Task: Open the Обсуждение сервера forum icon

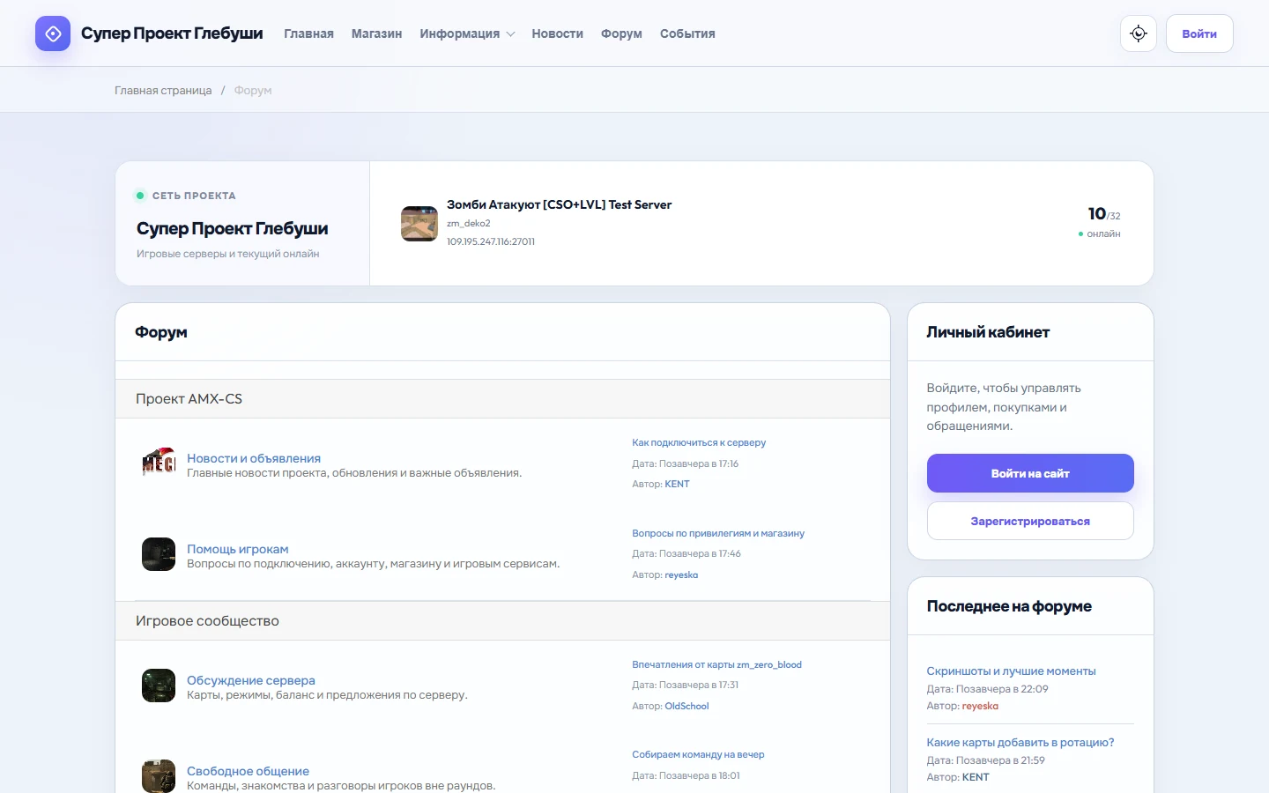Action: click(x=159, y=686)
